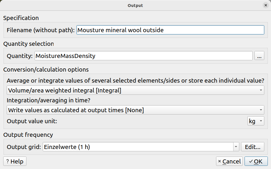
Task: Click the 'Output' window title
Action: click(x=135, y=6)
